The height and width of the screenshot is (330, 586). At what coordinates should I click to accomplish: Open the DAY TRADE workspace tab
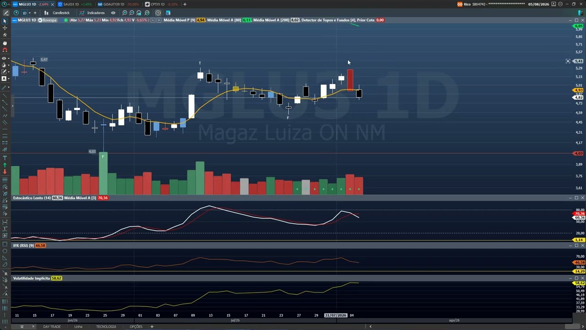pos(52,327)
